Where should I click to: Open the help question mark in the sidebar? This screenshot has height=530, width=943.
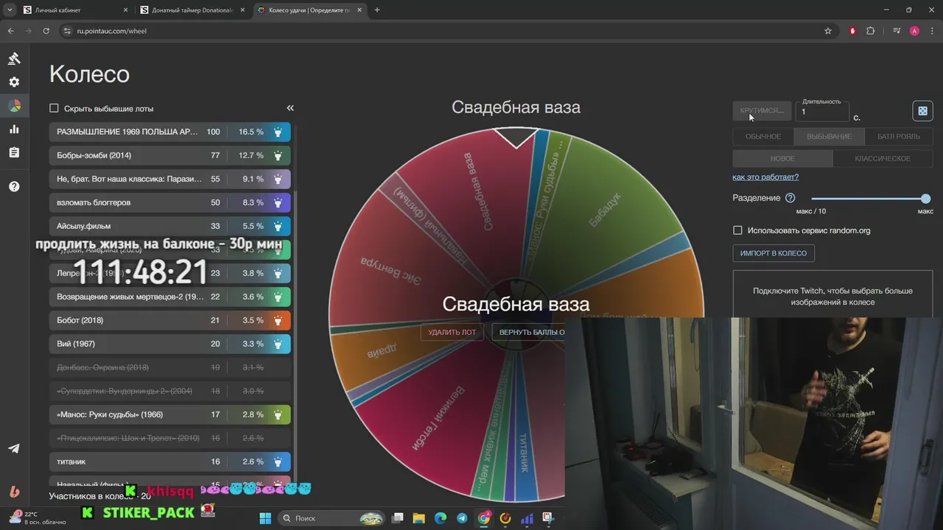click(14, 186)
